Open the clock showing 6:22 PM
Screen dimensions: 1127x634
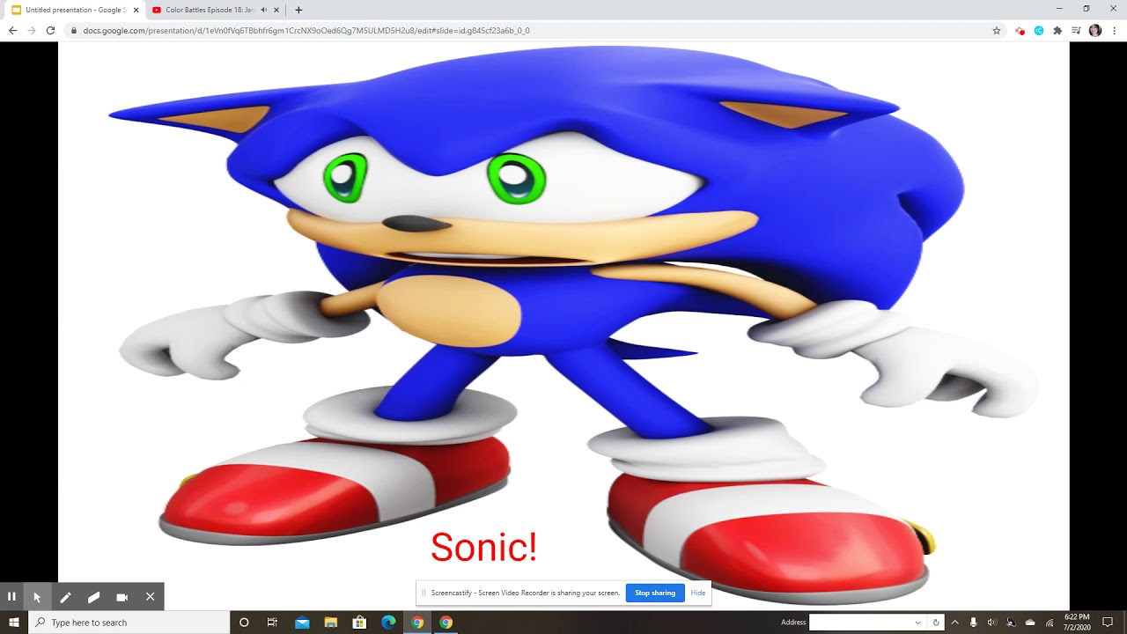pyautogui.click(x=1077, y=623)
